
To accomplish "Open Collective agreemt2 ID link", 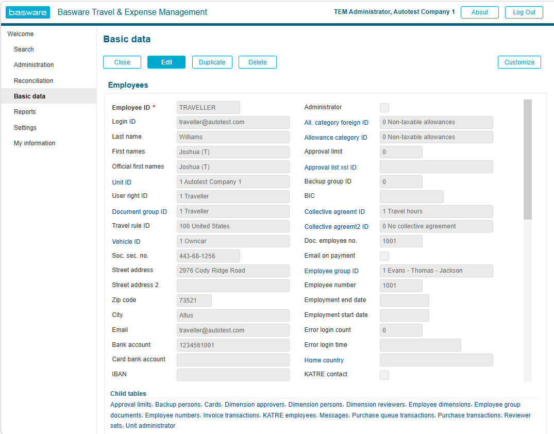I will [337, 227].
